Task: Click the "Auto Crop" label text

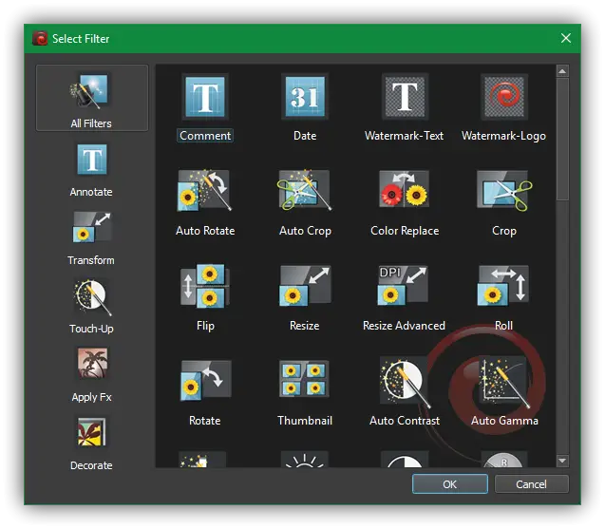Action: coord(305,231)
